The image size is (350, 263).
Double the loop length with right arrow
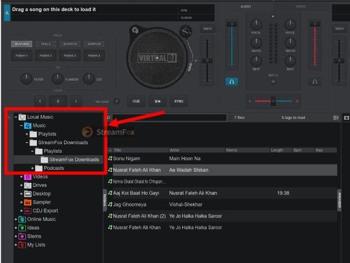[76, 101]
